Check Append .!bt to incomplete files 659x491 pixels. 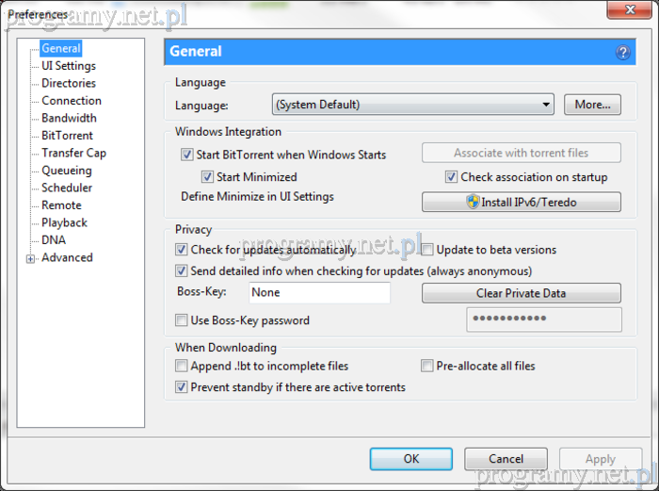click(x=182, y=366)
